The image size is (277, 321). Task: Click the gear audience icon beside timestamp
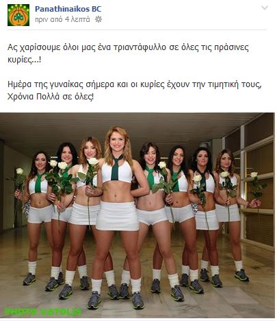(x=98, y=19)
